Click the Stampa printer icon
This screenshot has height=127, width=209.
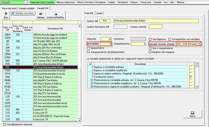[x=41, y=15]
